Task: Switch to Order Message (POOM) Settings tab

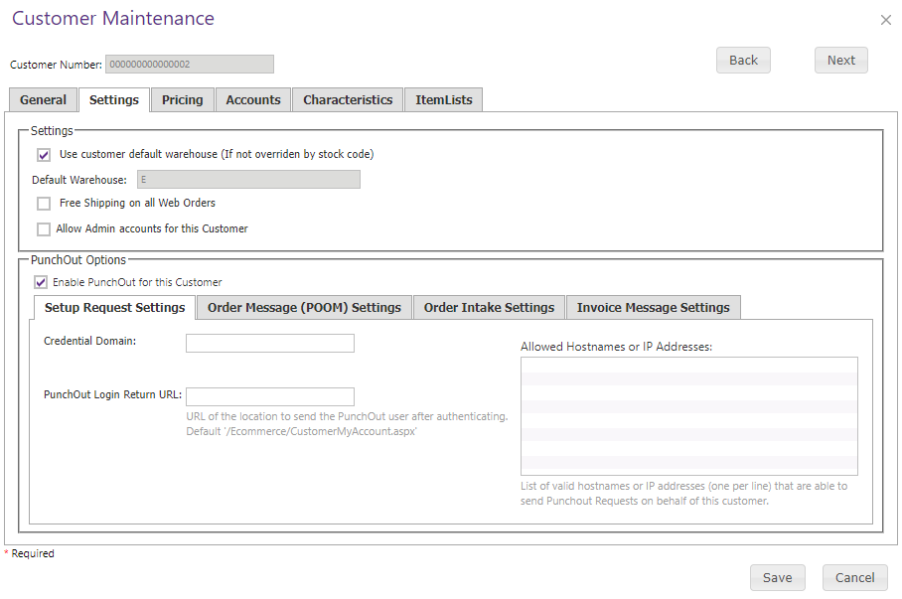Action: click(304, 308)
